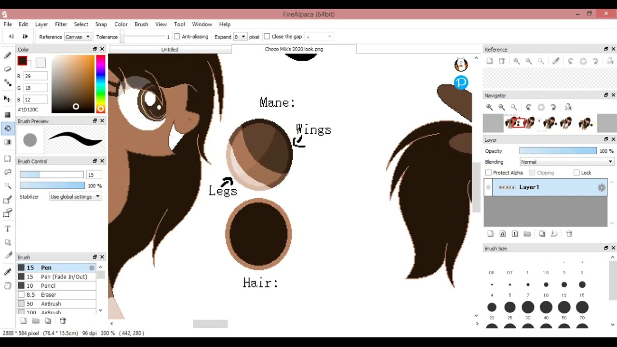Click the R value input field

pyautogui.click(x=35, y=76)
